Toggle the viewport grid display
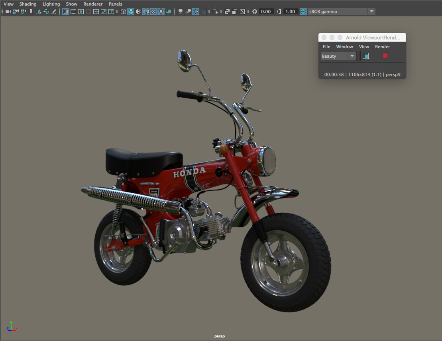Screen dimensions: 442x341 [65, 11]
